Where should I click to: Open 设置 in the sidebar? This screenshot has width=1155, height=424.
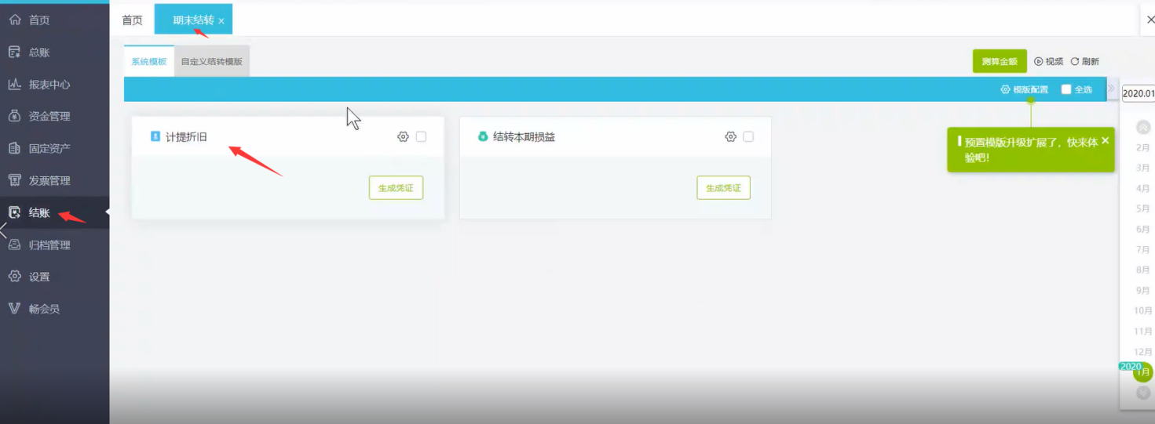54,277
